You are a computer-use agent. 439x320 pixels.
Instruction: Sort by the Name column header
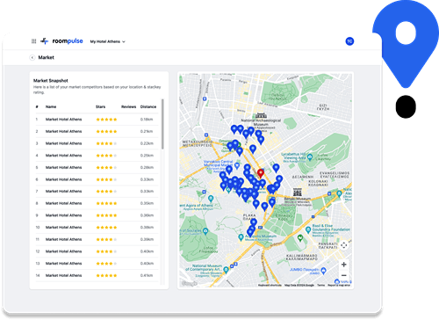[x=51, y=106]
